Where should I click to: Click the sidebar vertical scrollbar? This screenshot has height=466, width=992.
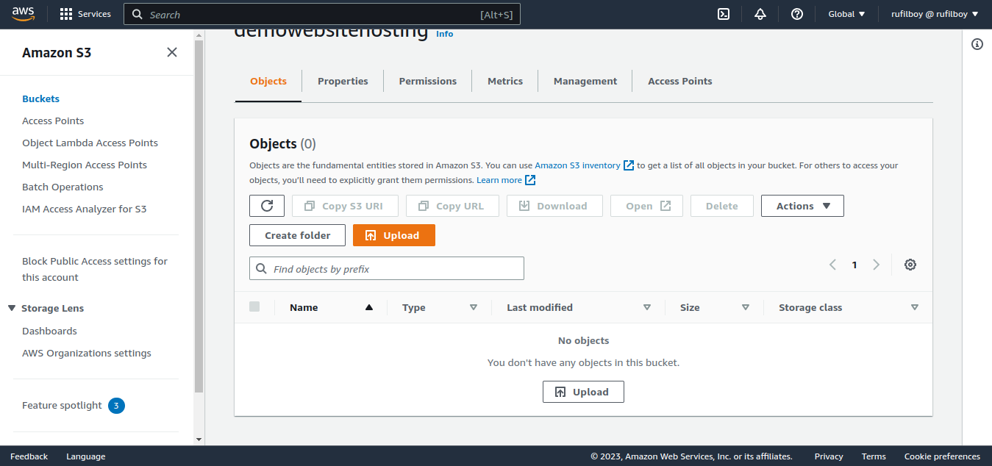[x=199, y=217]
